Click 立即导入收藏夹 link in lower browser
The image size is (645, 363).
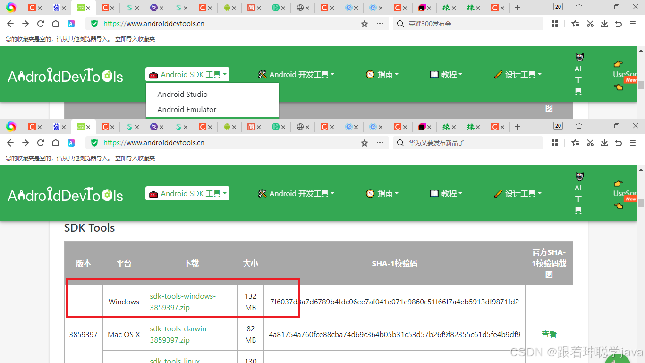tap(135, 158)
